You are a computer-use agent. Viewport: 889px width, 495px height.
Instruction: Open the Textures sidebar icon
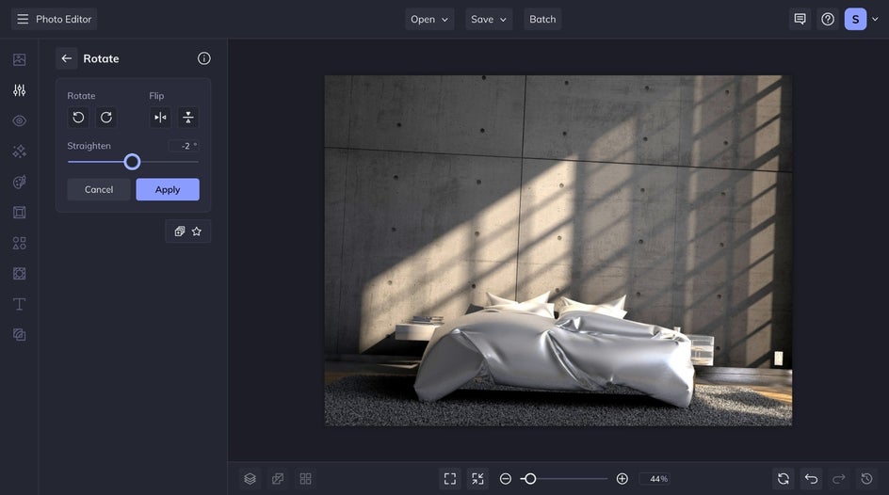tap(19, 274)
